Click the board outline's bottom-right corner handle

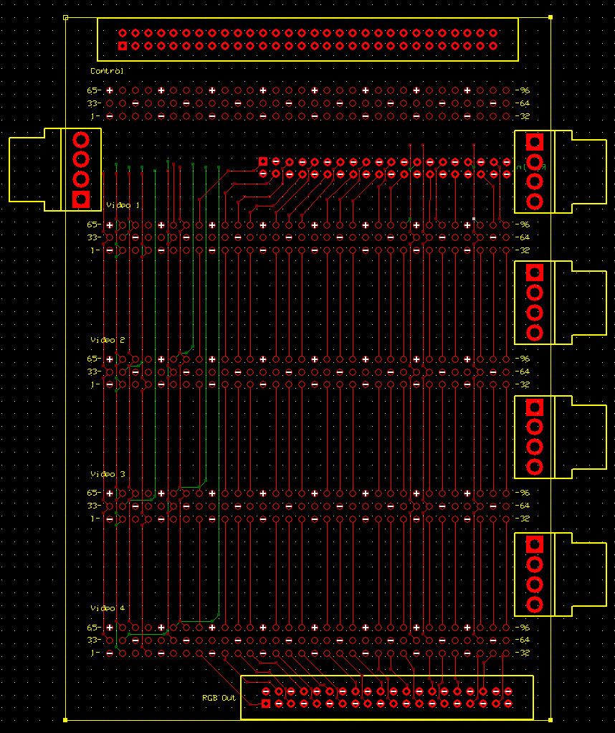coord(550,719)
